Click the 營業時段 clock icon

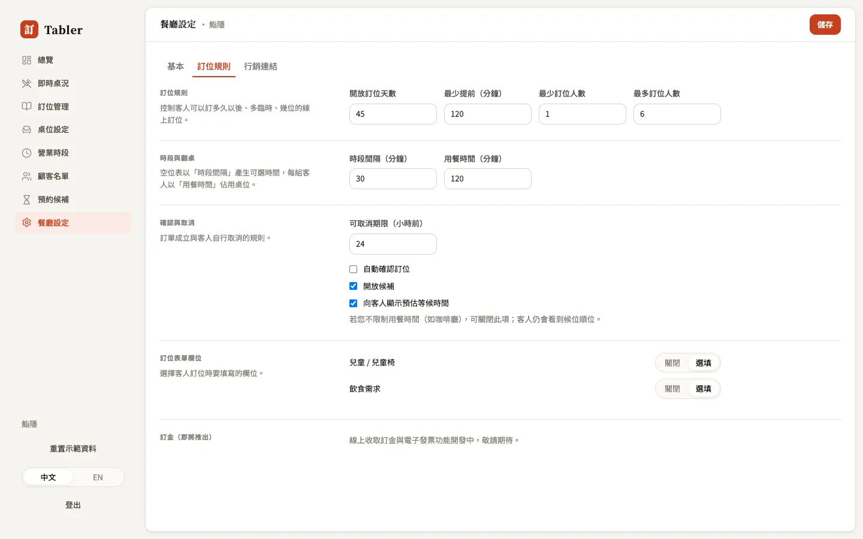tap(26, 153)
